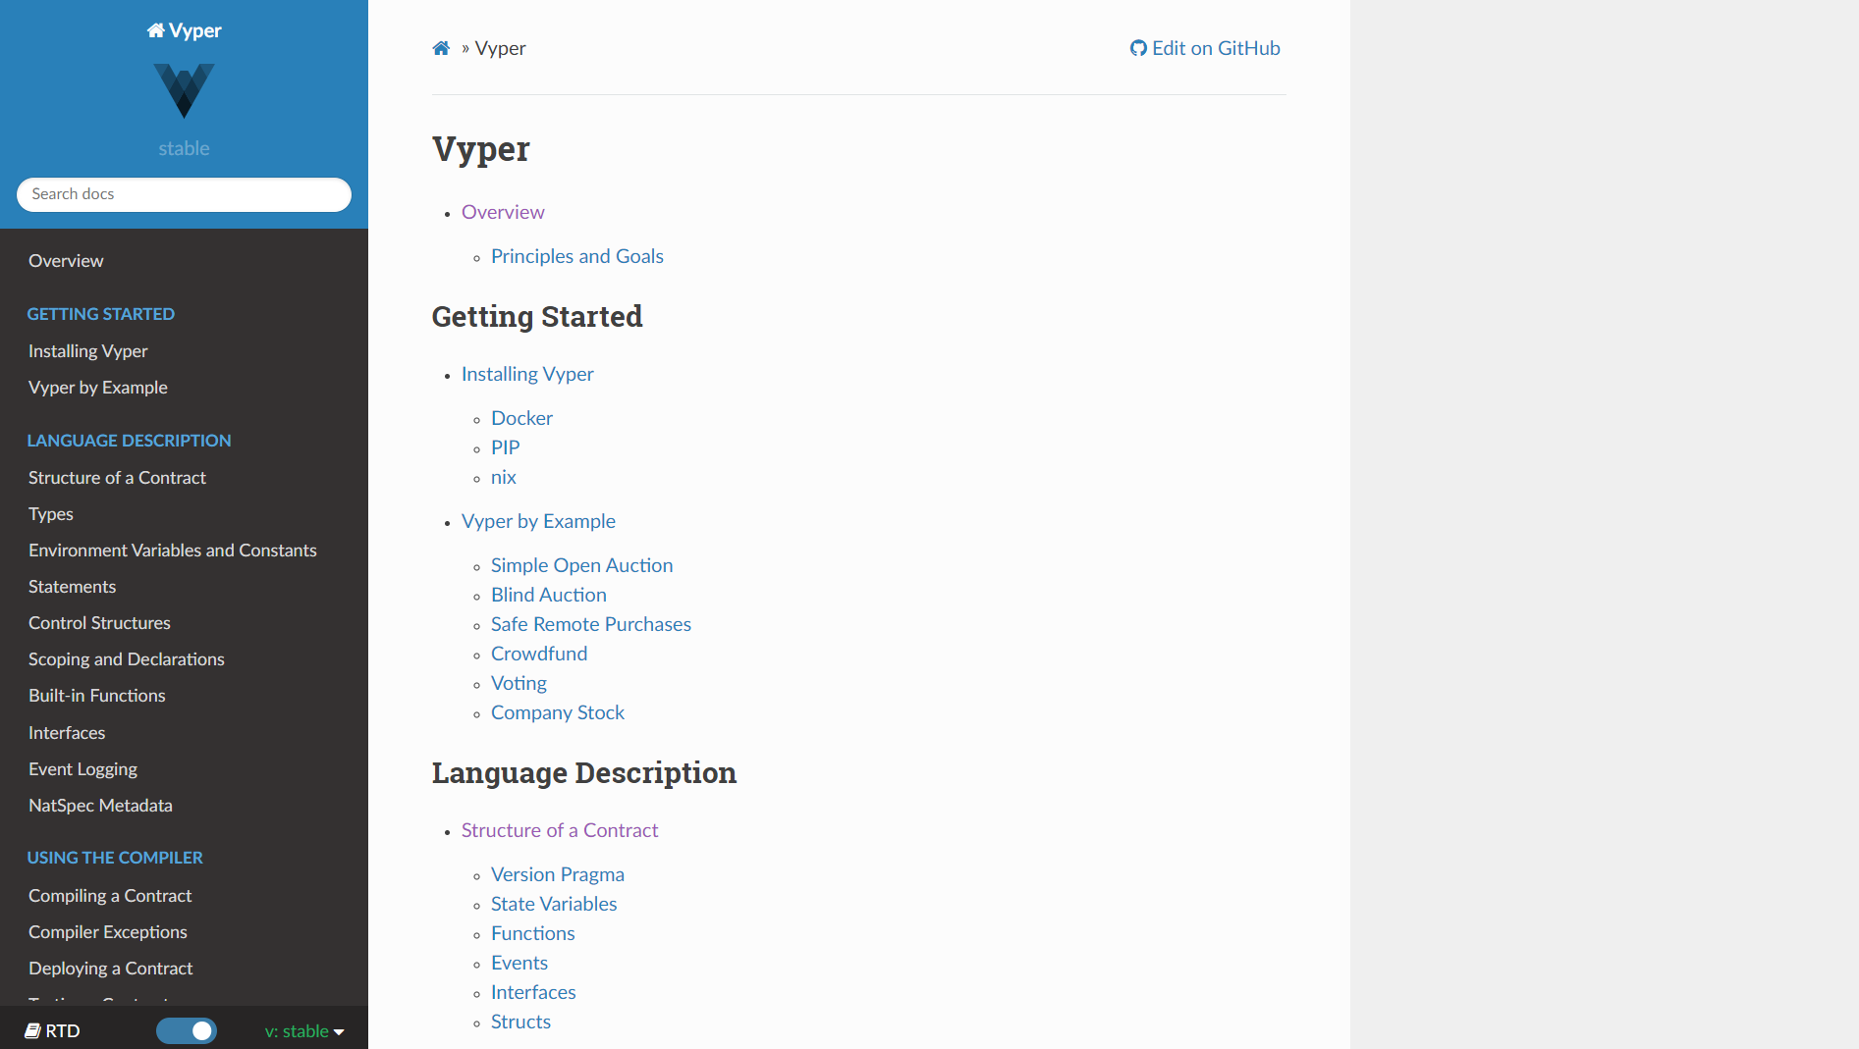Click the Search docs input field

click(x=184, y=194)
